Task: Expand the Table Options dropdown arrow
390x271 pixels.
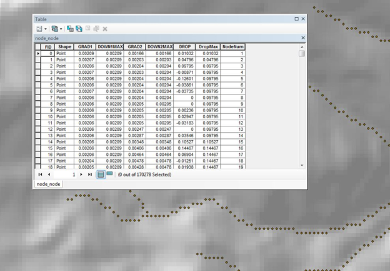Action: click(45, 29)
